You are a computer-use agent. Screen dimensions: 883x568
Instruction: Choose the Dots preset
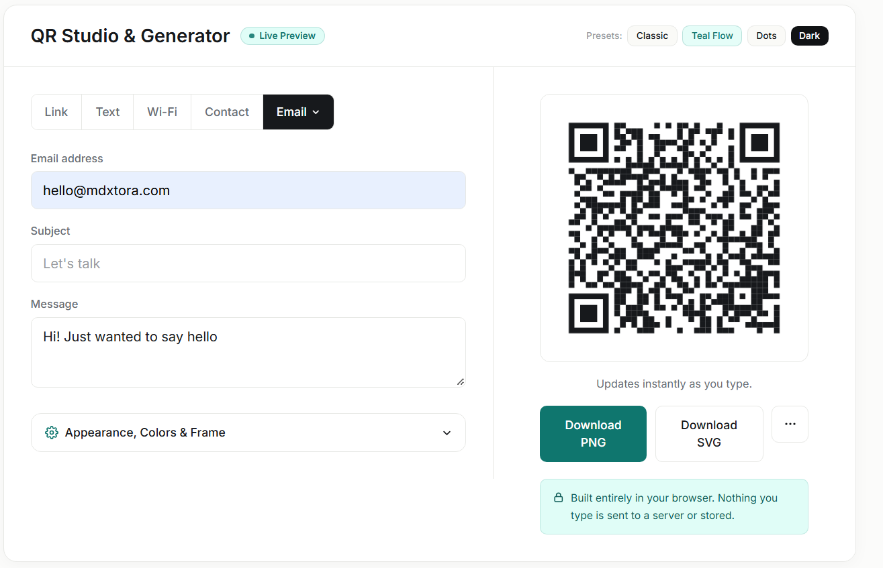[x=766, y=36]
